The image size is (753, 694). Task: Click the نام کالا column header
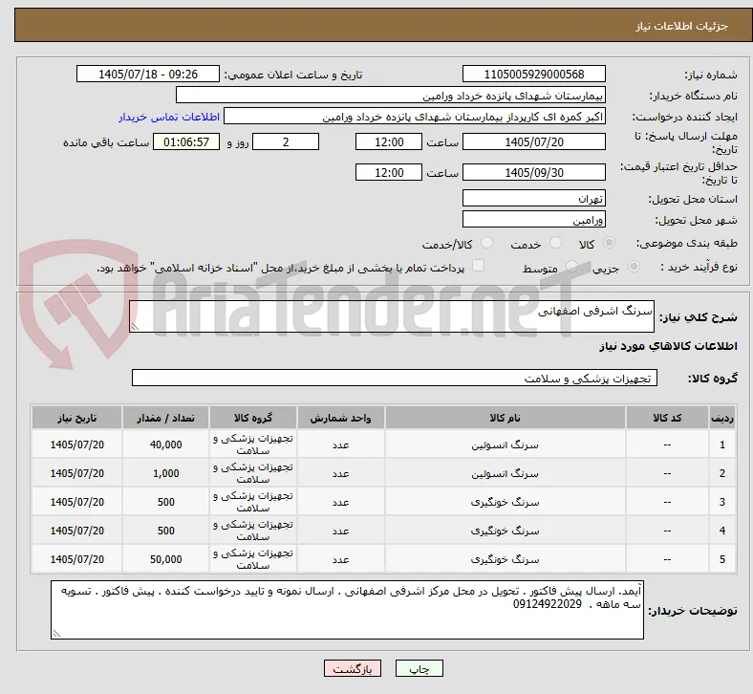[x=506, y=418]
